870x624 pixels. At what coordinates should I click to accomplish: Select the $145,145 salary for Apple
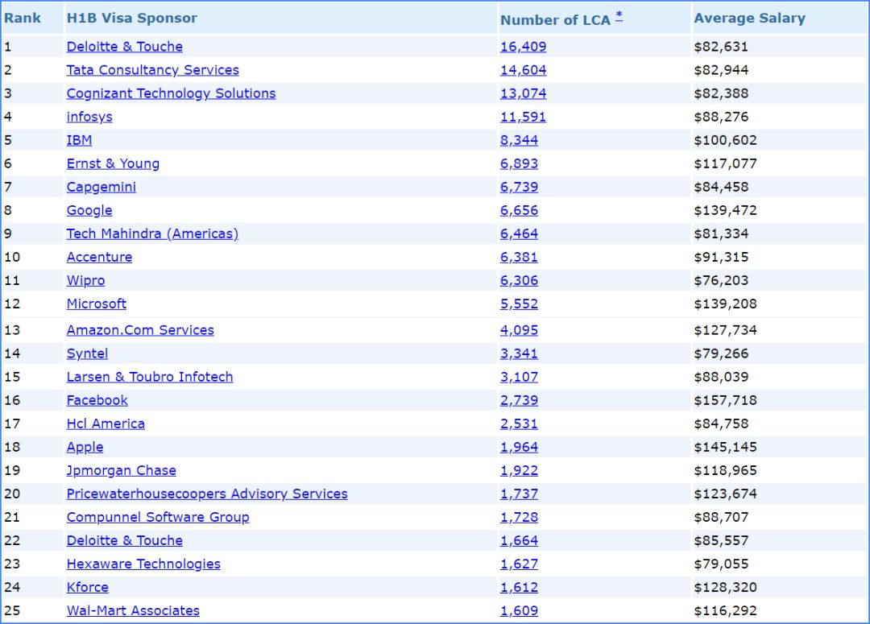pos(725,447)
